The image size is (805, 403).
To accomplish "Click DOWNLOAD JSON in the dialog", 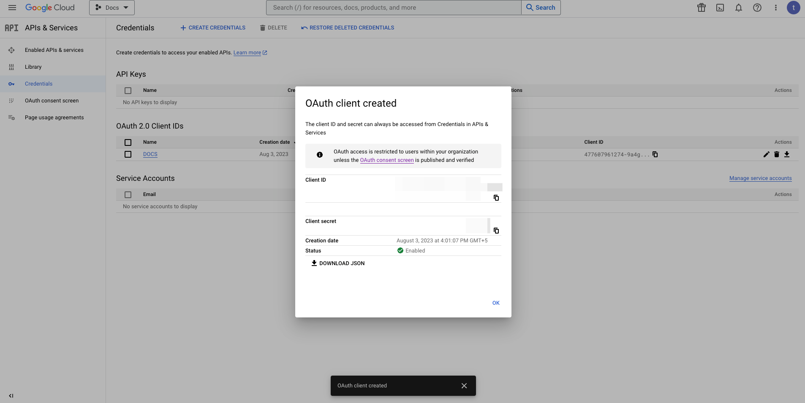I will click(338, 263).
